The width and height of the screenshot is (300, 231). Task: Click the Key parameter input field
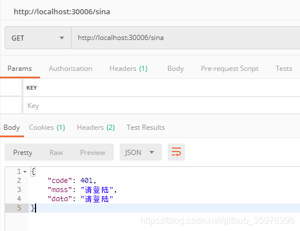tap(161, 105)
